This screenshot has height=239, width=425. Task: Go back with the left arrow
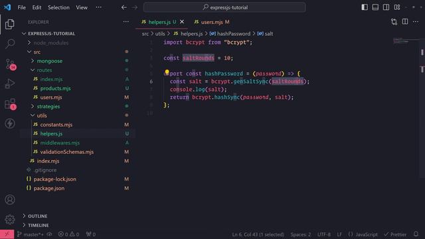coord(124,7)
